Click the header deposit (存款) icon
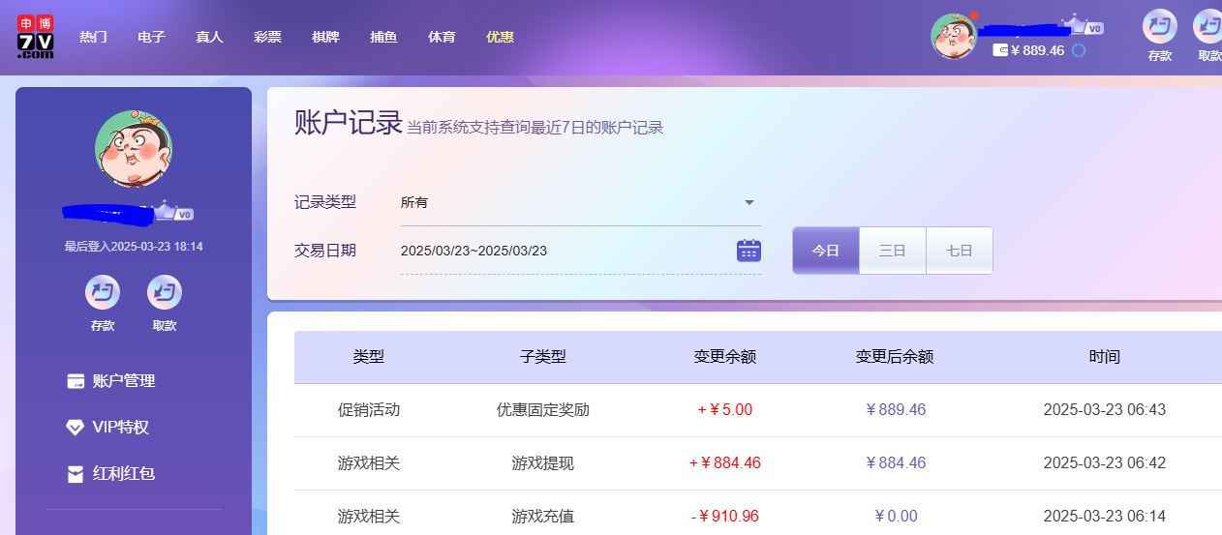Screen dimensions: 1222x535 (x=1159, y=27)
